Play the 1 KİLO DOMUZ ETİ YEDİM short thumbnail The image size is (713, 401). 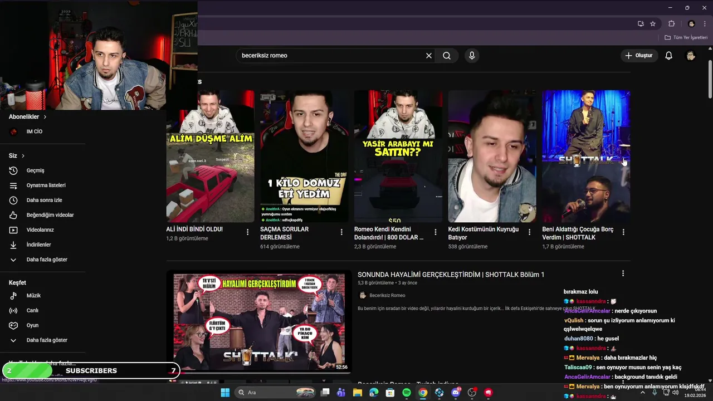tap(304, 157)
